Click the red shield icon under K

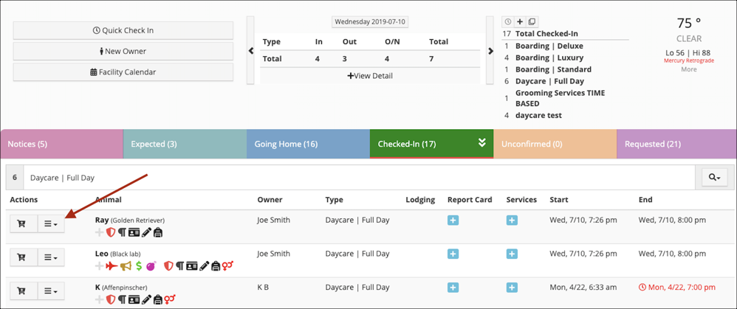pyautogui.click(x=111, y=299)
